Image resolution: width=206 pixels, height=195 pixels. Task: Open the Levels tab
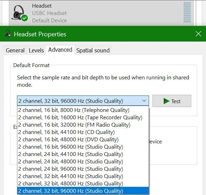pos(36,50)
